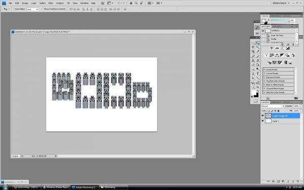Click the Hand tool in the application bar

click(131, 3)
